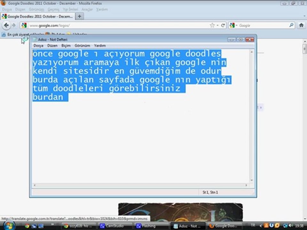Viewport: 307px width, 230px height.
Task: Minimize the Notepad window
Action: [x=232, y=40]
